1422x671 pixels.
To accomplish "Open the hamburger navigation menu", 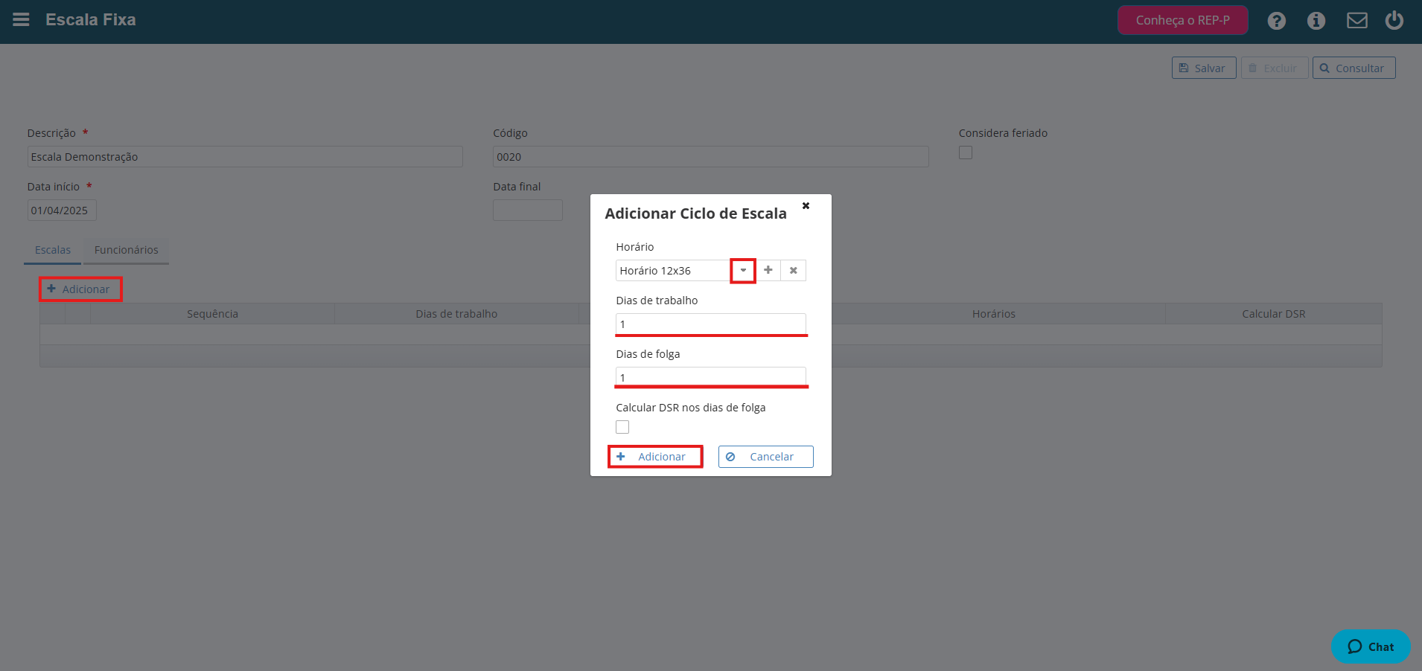I will pyautogui.click(x=21, y=20).
